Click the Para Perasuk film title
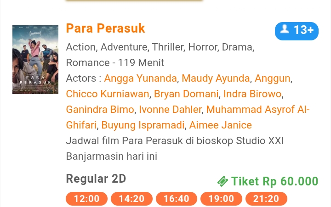This screenshot has height=207, width=331. coord(105,28)
